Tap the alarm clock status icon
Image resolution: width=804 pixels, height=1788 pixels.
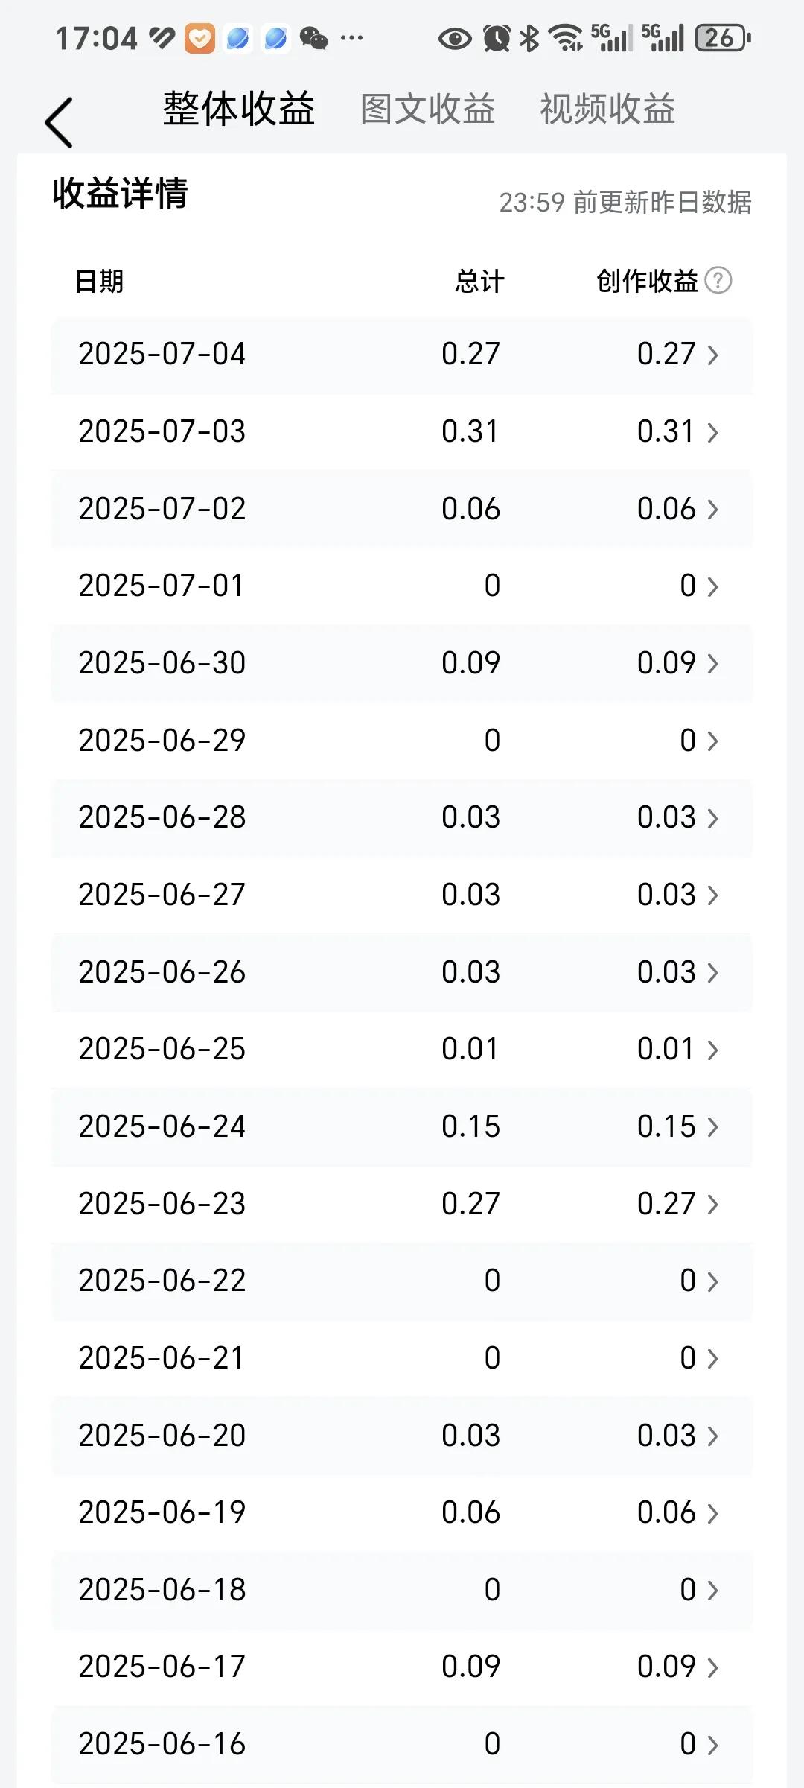497,38
